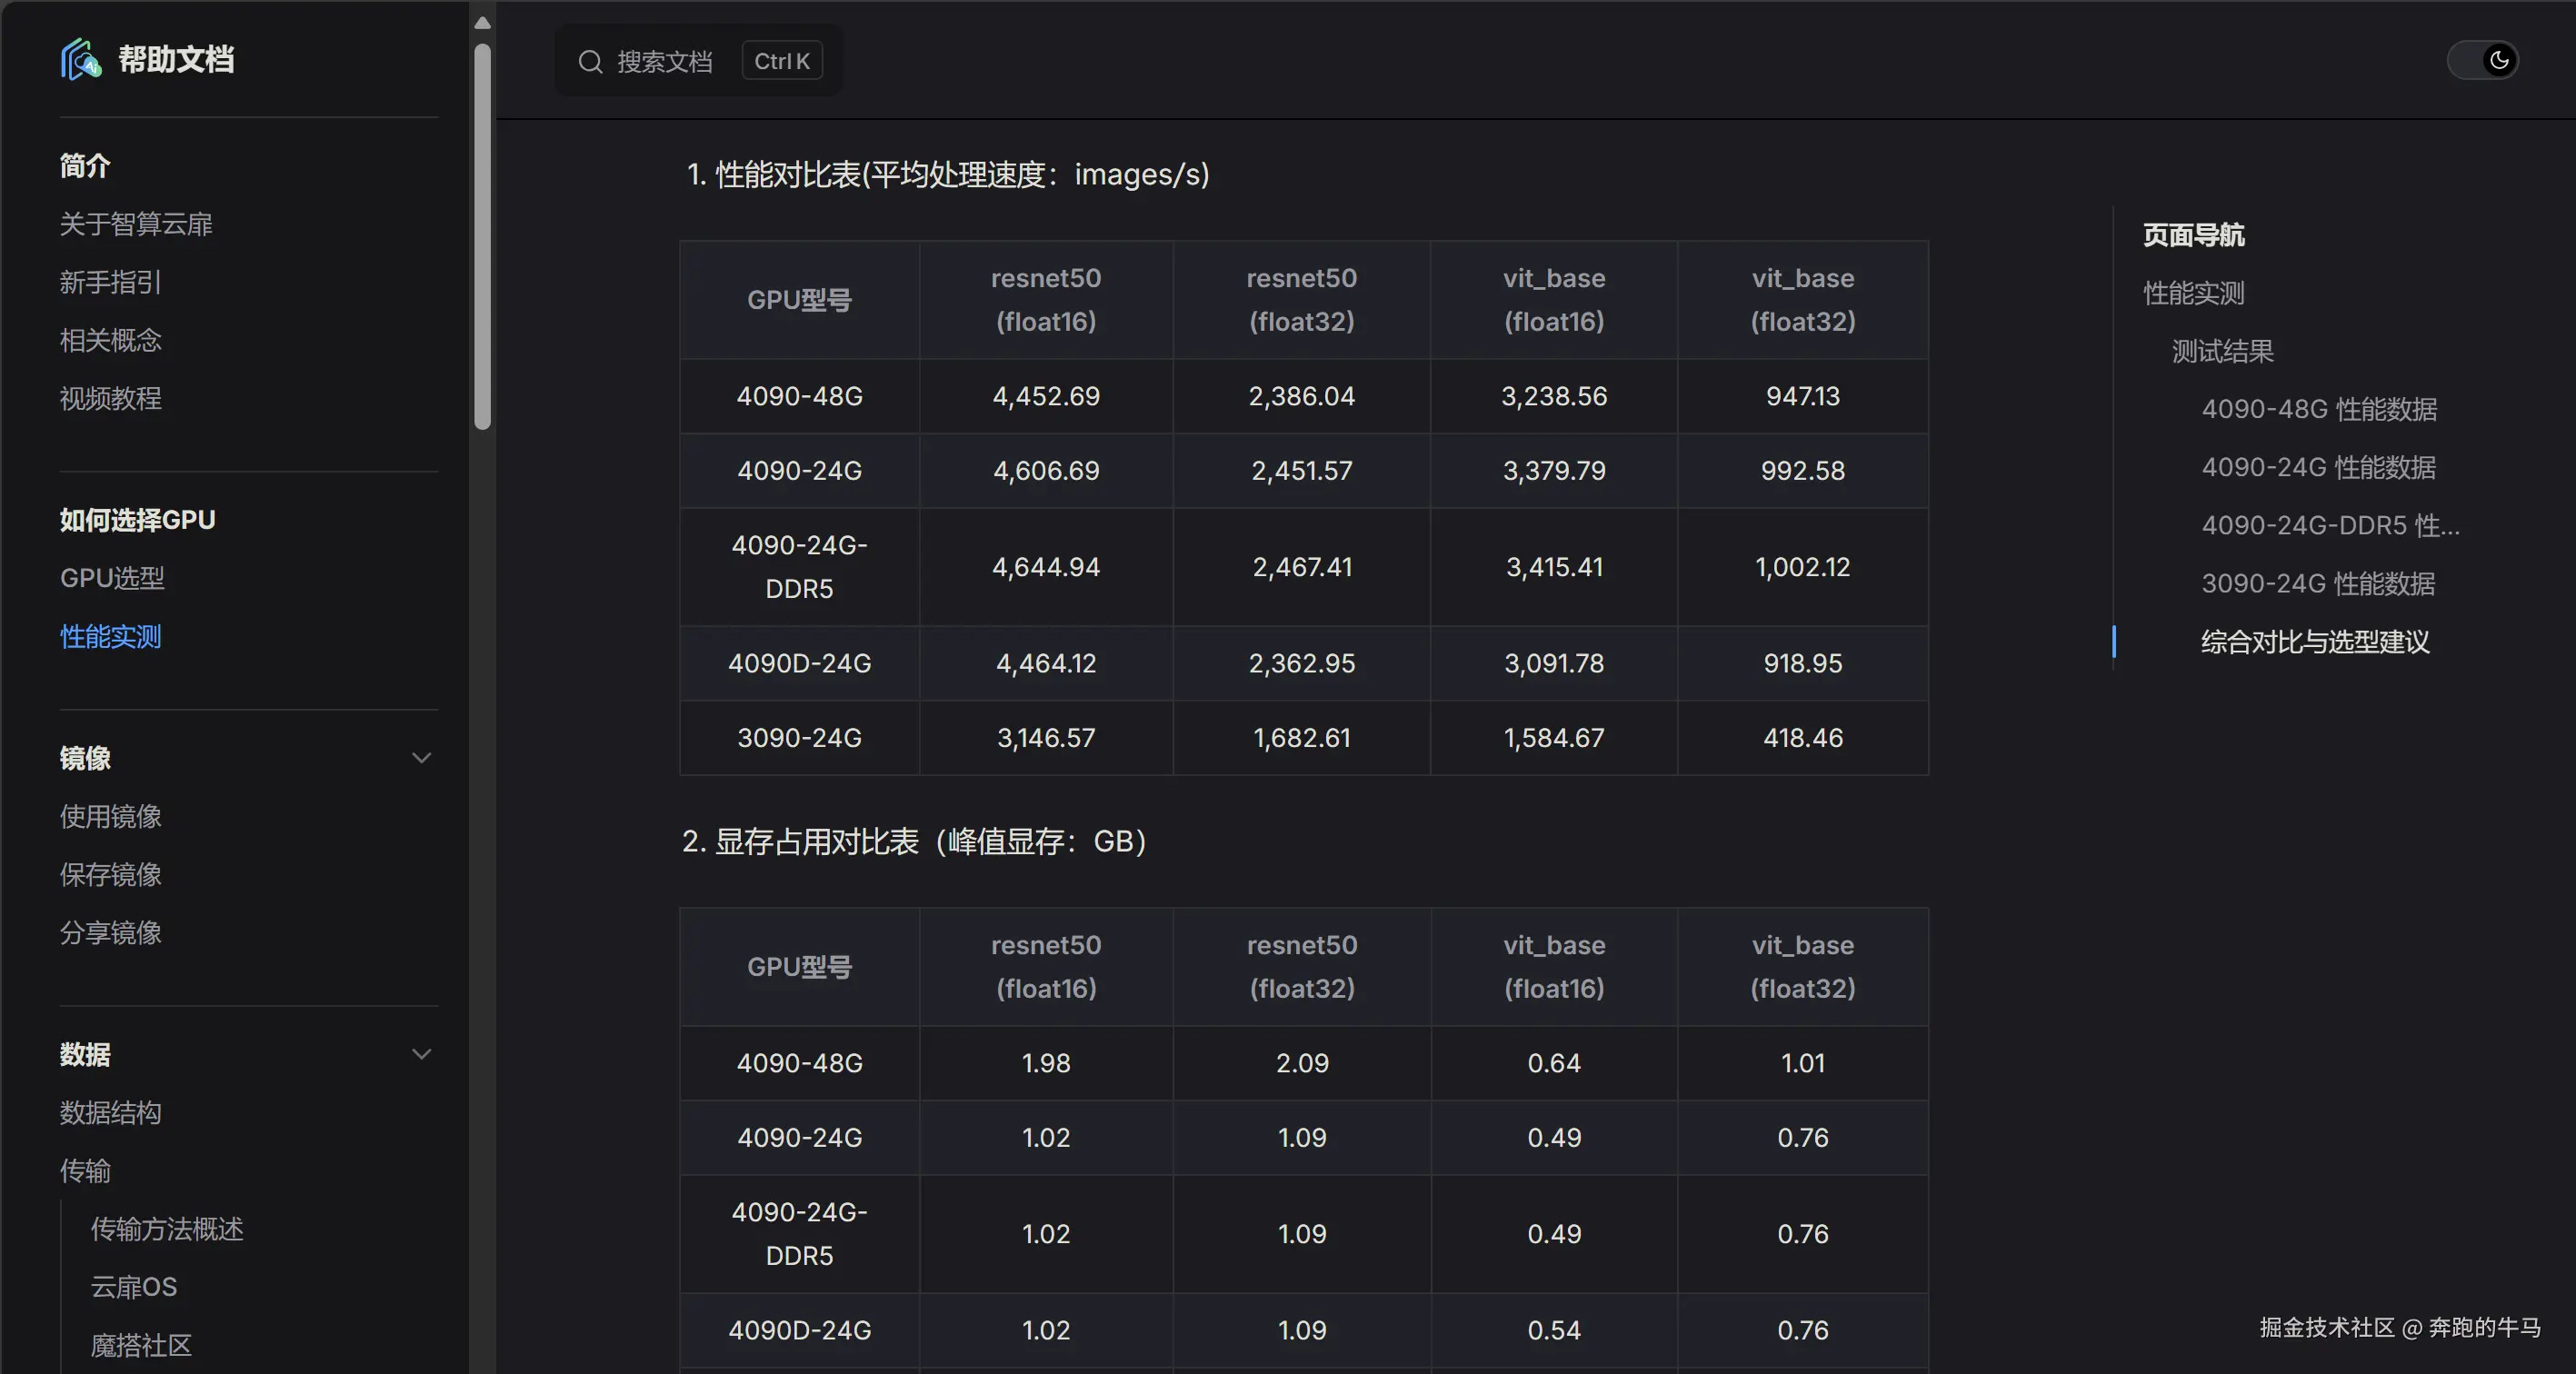Toggle the dark mode switch
The width and height of the screenshot is (2576, 1374).
click(x=2482, y=61)
